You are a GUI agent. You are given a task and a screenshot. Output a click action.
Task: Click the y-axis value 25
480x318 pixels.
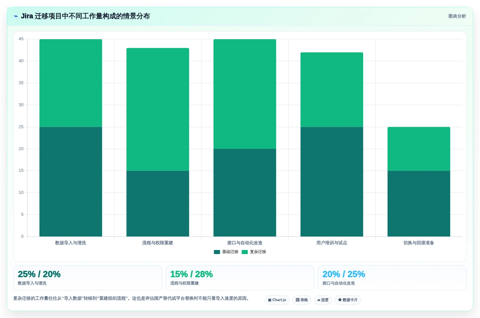tap(21, 127)
